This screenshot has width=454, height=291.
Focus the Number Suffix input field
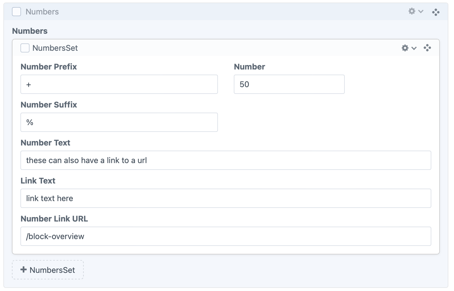[119, 122]
